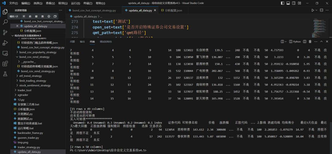Open the 终端(T) menu

tap(88, 3)
